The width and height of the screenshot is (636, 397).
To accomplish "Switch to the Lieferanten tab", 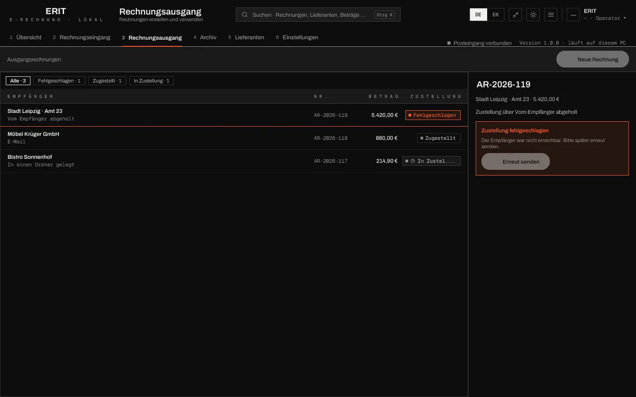I will point(246,37).
